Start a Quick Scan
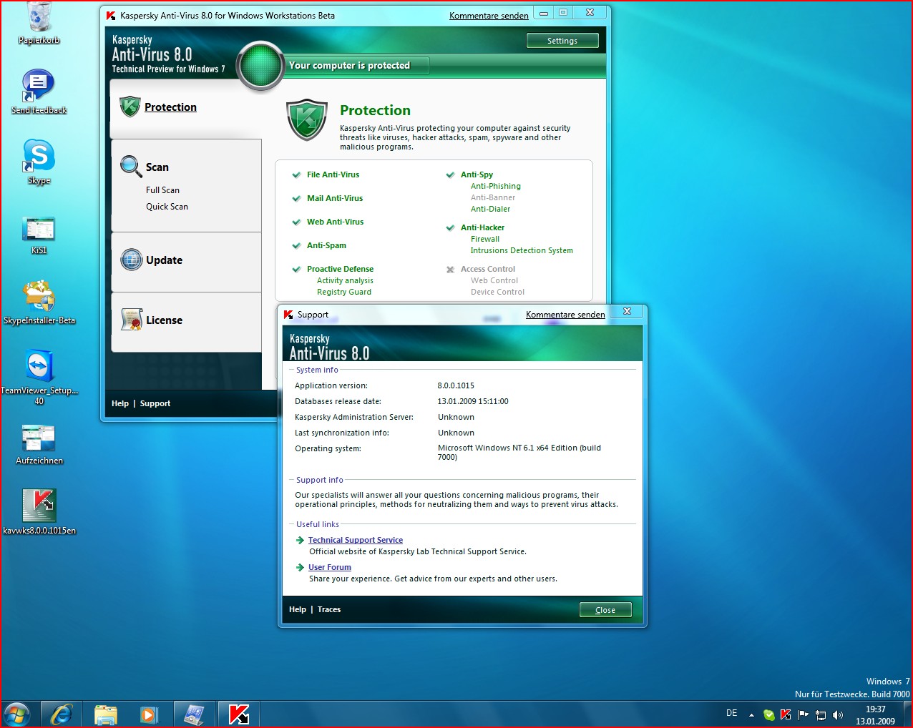 pos(167,207)
